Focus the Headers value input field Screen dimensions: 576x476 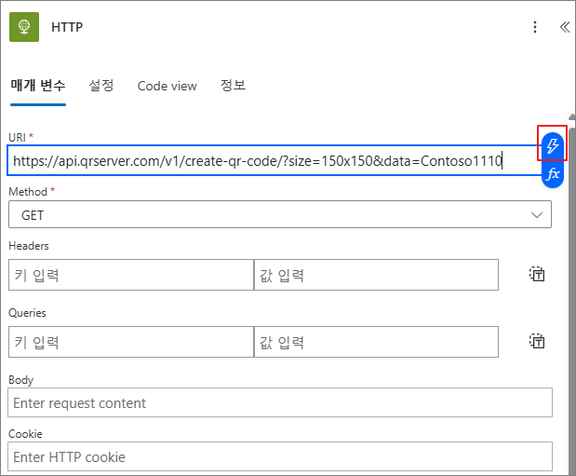point(376,275)
